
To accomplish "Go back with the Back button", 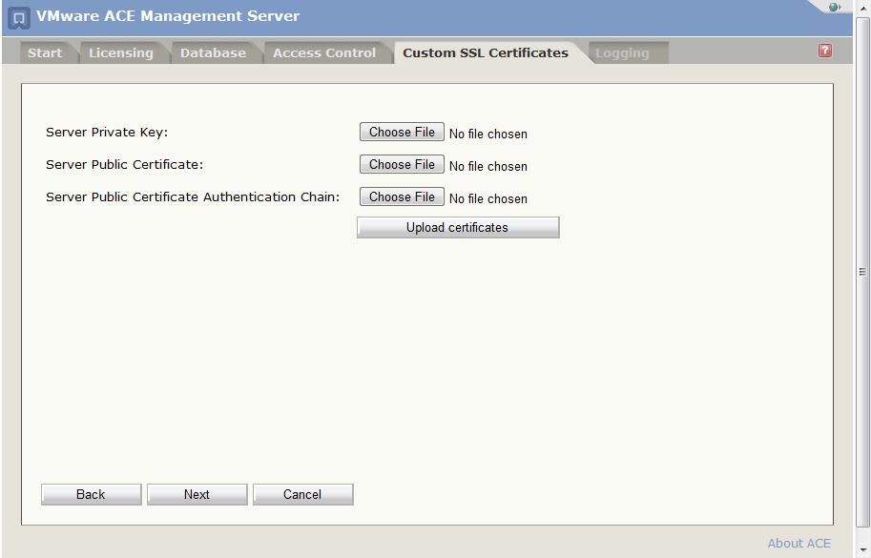I will (x=91, y=494).
